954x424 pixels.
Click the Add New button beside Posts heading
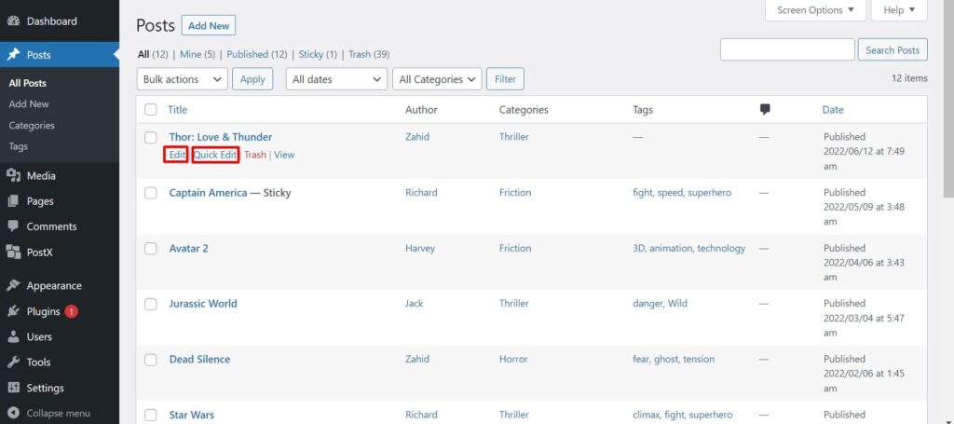tap(209, 25)
